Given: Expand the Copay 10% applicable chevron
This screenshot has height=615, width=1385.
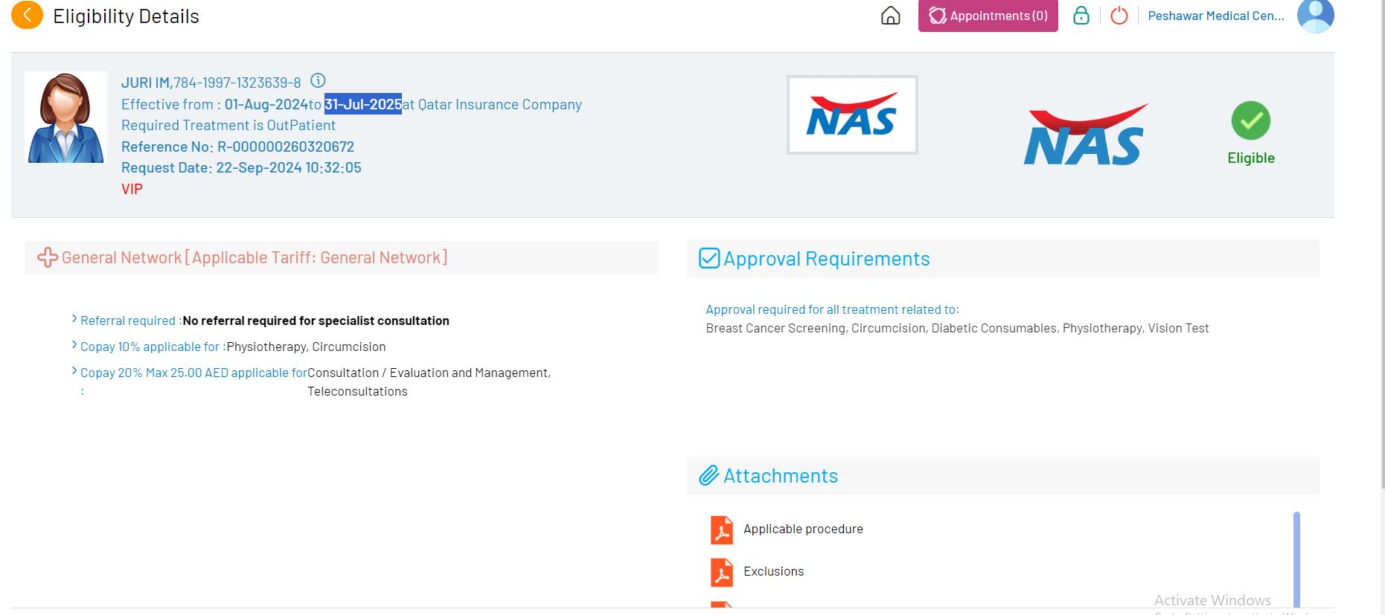Looking at the screenshot, I should pos(74,345).
